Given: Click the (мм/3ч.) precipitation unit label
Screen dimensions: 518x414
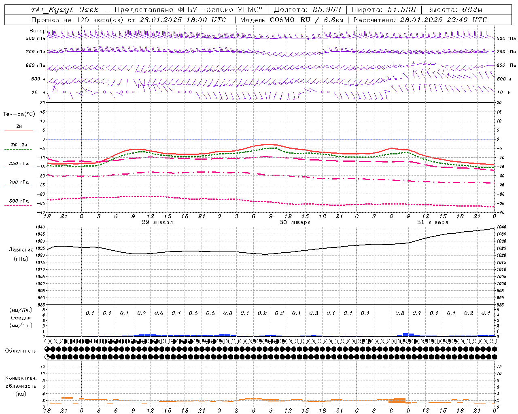Looking at the screenshot, I should (x=21, y=310).
